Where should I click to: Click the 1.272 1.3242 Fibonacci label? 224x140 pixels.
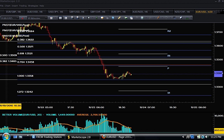pyautogui.click(x=25, y=92)
